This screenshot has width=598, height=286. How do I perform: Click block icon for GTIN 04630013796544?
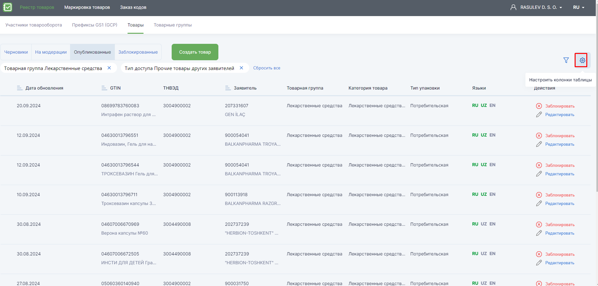539,165
